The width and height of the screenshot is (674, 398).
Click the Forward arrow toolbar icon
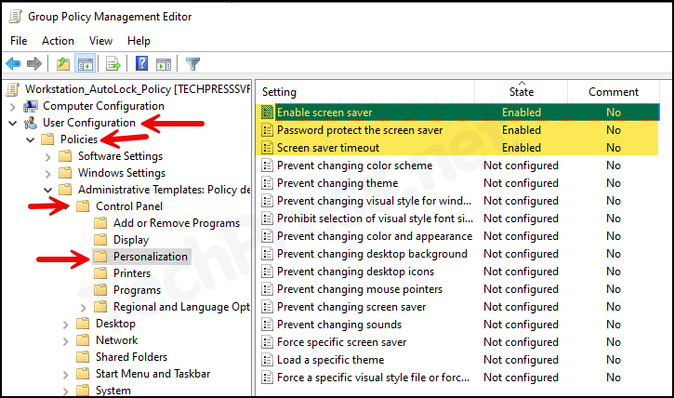tap(34, 64)
